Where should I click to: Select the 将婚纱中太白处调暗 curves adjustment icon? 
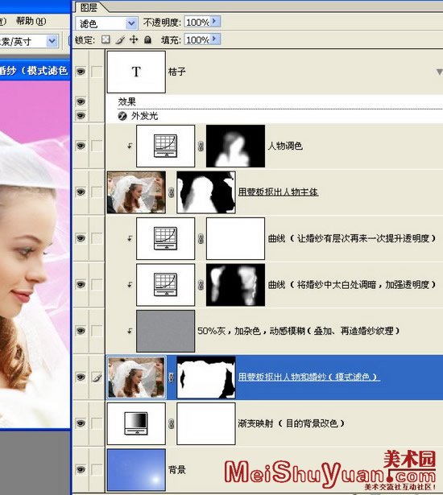coord(166,285)
